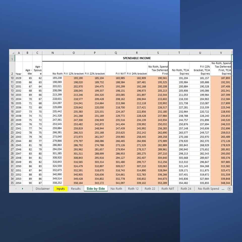
Task: Select column P header
Action: point(95,53)
